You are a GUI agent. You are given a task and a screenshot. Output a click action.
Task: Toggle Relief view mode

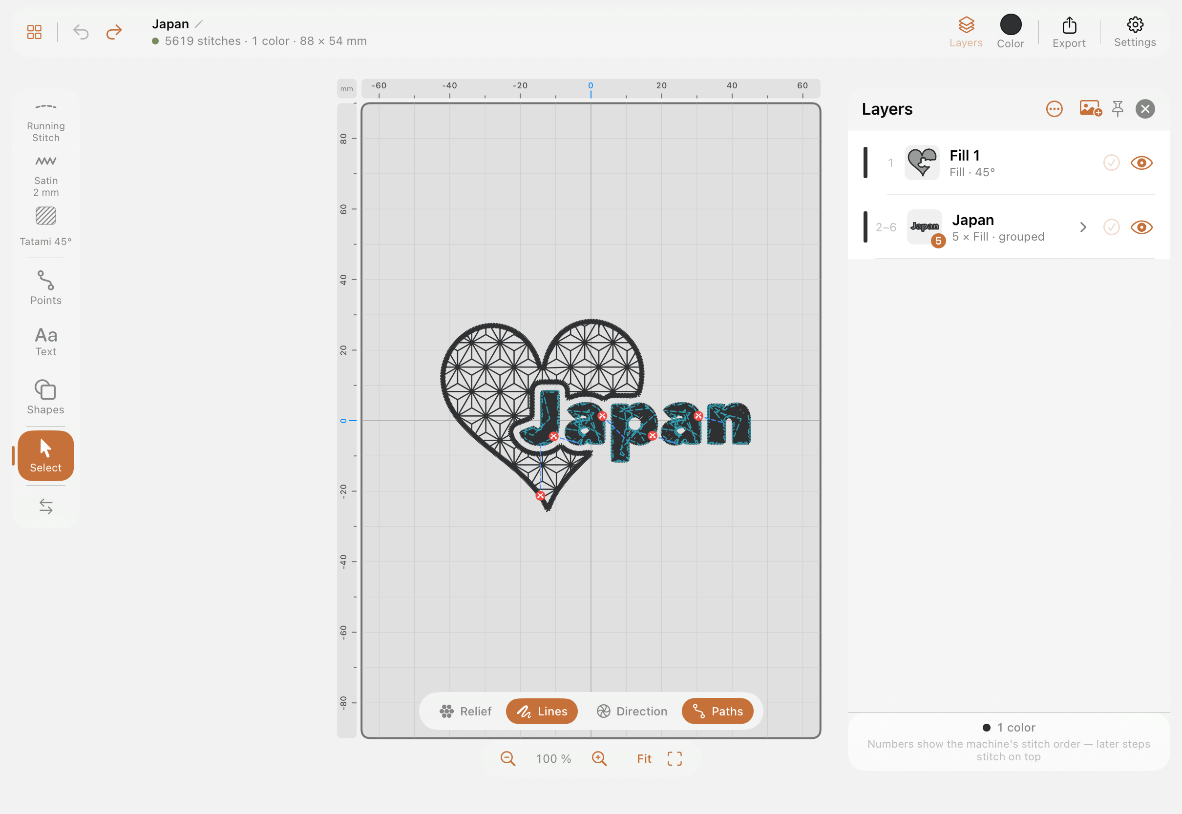coord(465,711)
